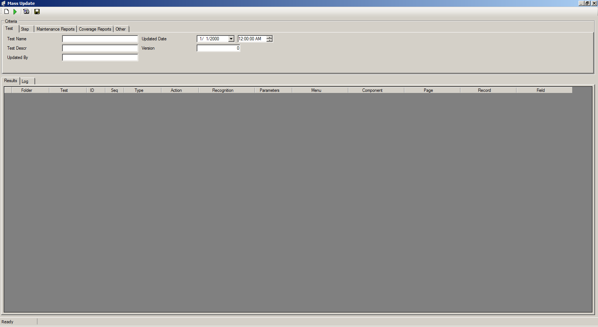This screenshot has width=598, height=327.
Task: Click the Version number field
Action: pyautogui.click(x=218, y=48)
